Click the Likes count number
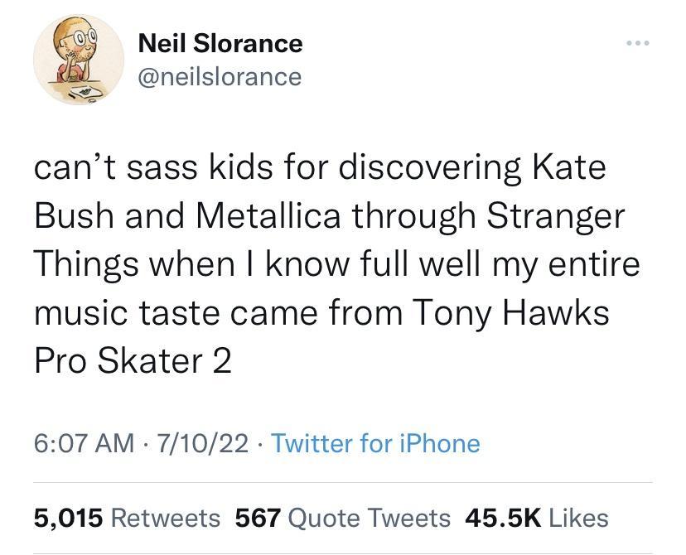 (x=502, y=517)
